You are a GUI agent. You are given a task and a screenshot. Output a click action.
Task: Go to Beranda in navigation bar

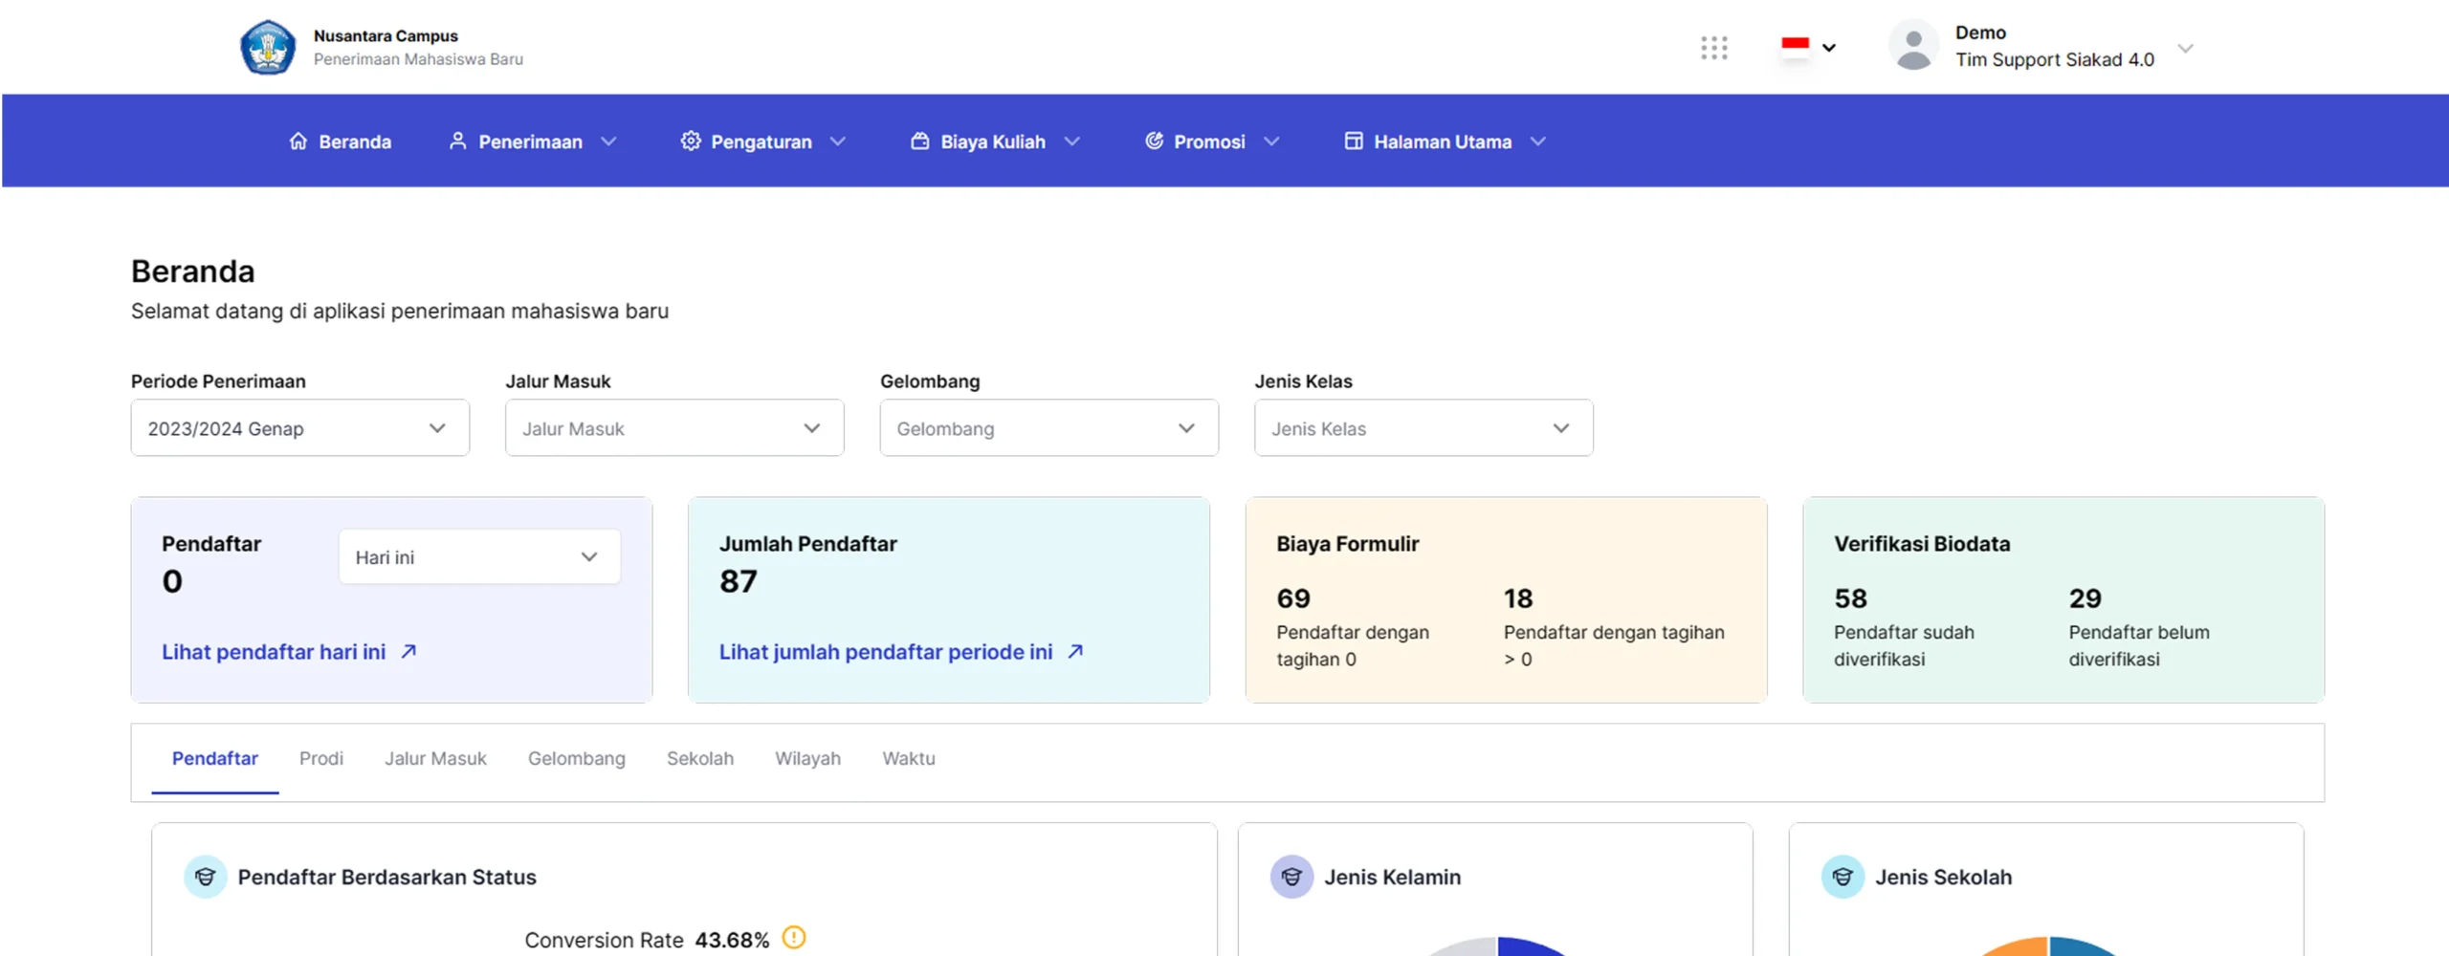341,141
